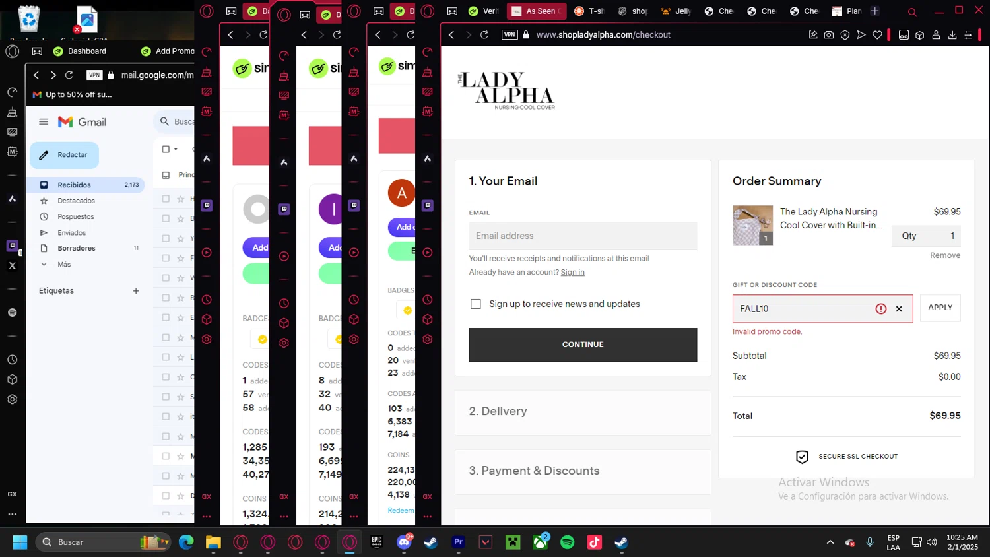This screenshot has width=990, height=557.
Task: Switch to the Jelly tab
Action: point(675,11)
